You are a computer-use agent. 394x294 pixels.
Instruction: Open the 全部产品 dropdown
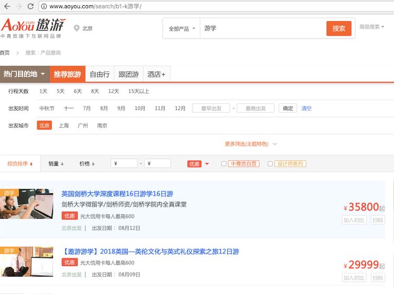[181, 28]
